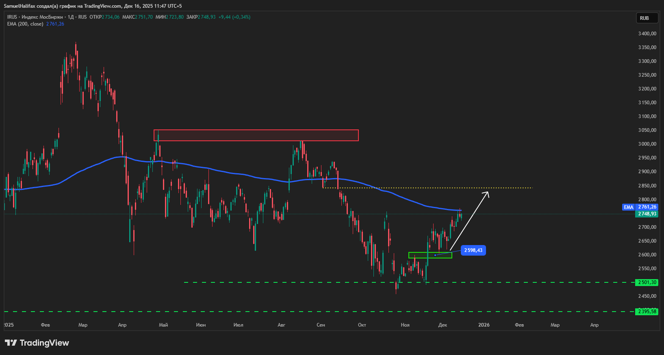The height and width of the screenshot is (355, 664).
Task: Click the Авг label on time axis
Action: (281, 325)
